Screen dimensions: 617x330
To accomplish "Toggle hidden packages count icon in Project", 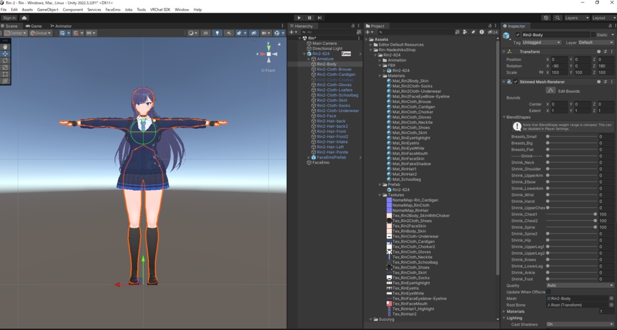I will point(493,33).
